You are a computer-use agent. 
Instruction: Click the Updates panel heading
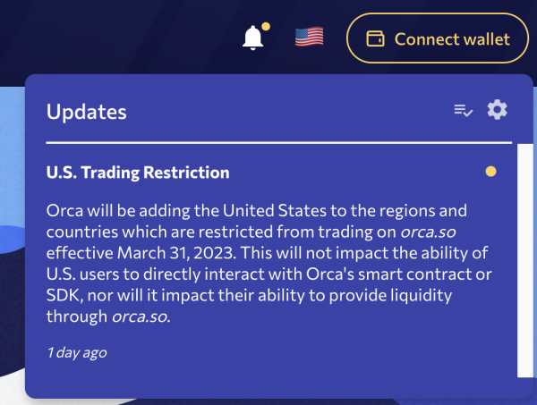[86, 112]
